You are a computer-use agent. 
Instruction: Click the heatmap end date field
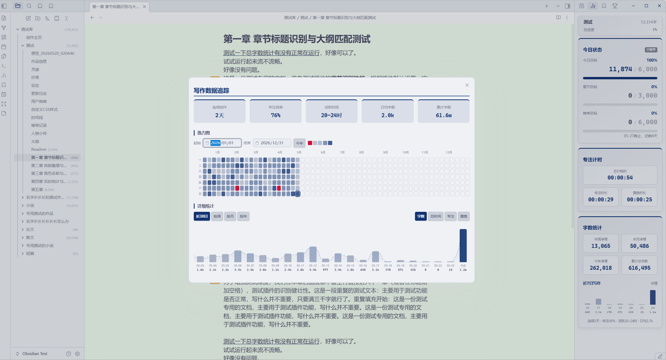pyautogui.click(x=272, y=143)
